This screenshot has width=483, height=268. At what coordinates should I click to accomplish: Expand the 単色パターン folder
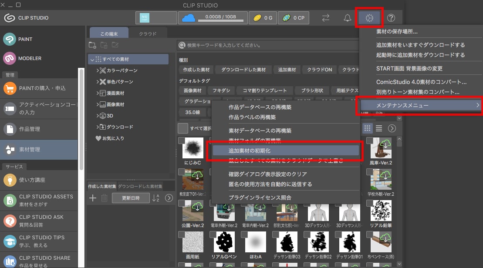click(x=97, y=82)
